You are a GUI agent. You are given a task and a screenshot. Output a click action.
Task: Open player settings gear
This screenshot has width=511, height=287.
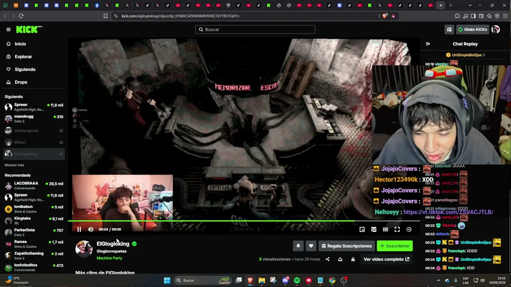click(x=409, y=229)
